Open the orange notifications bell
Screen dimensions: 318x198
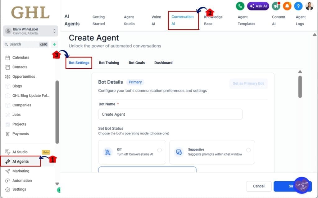287,6
